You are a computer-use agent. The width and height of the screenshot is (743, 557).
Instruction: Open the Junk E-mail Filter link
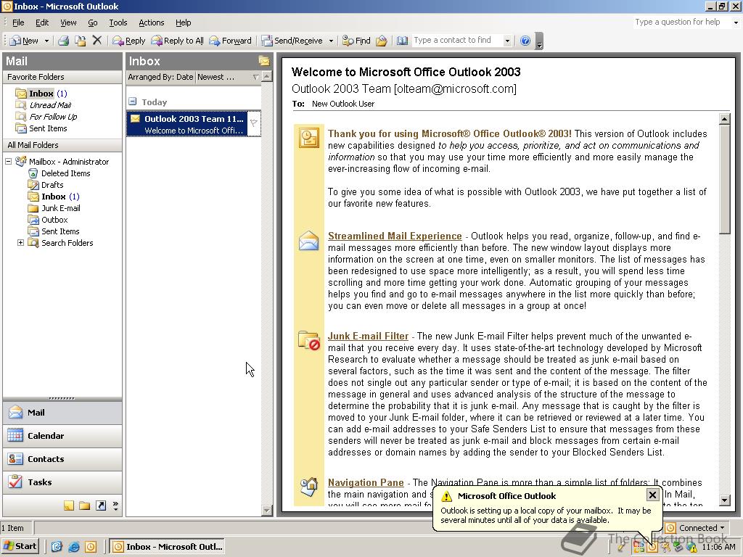[x=368, y=336]
